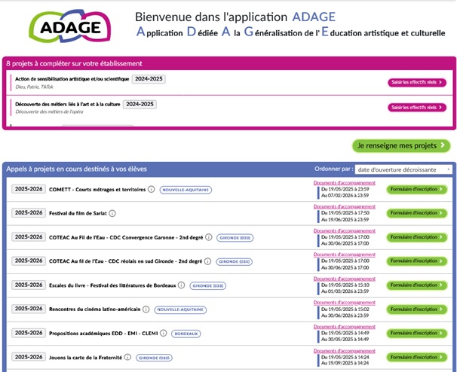Open Formulaire d'inscription for Rencontres du cinéma

(417, 309)
